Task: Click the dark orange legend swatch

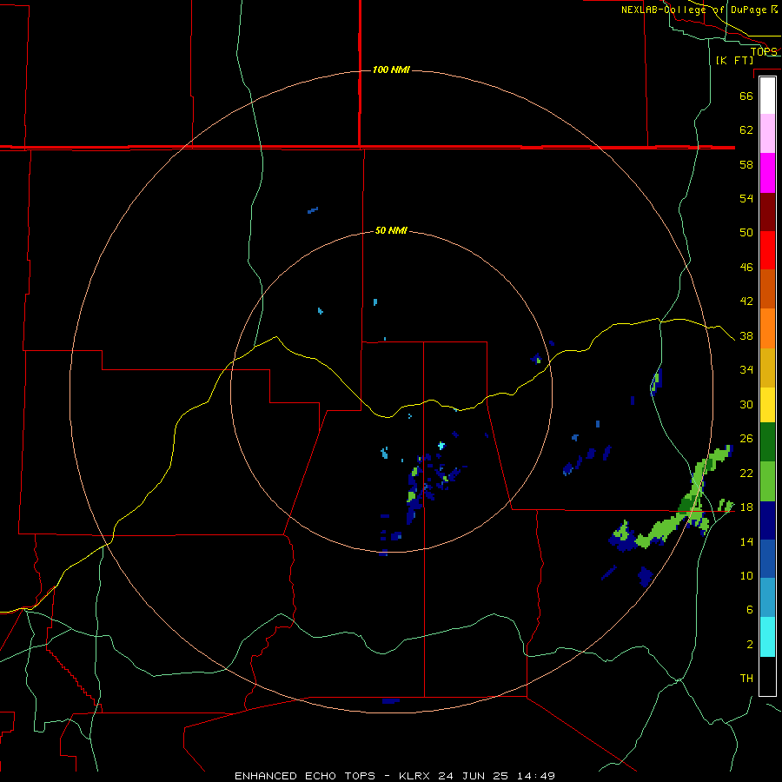Action: (767, 289)
